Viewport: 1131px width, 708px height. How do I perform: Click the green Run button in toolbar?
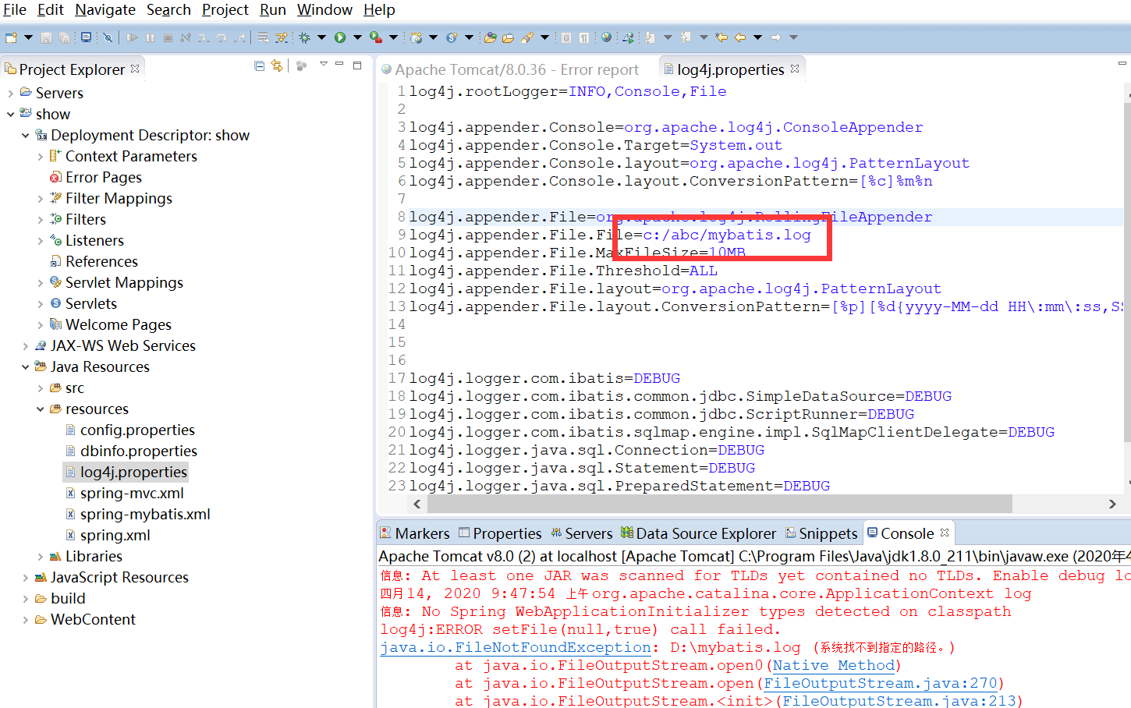tap(340, 37)
